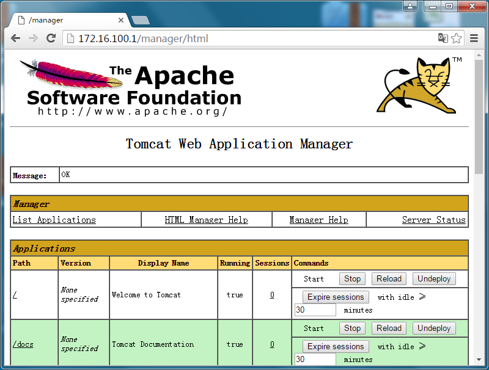Click the Tomcat cat logo
This screenshot has height=370, width=489.
[x=419, y=85]
